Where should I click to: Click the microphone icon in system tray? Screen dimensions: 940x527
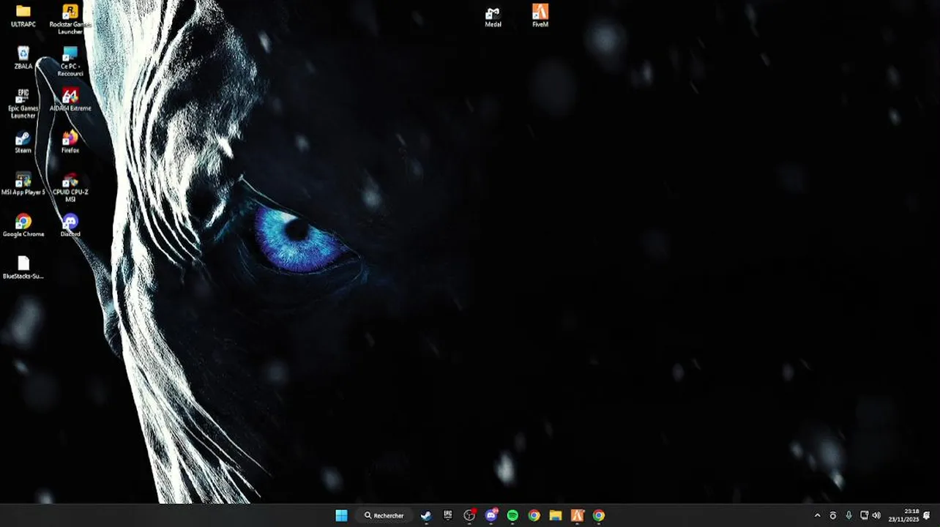point(848,515)
